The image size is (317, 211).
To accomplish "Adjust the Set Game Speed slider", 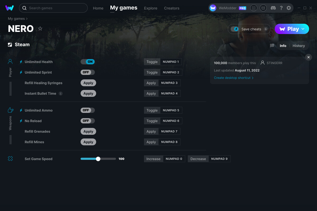I will (98, 159).
